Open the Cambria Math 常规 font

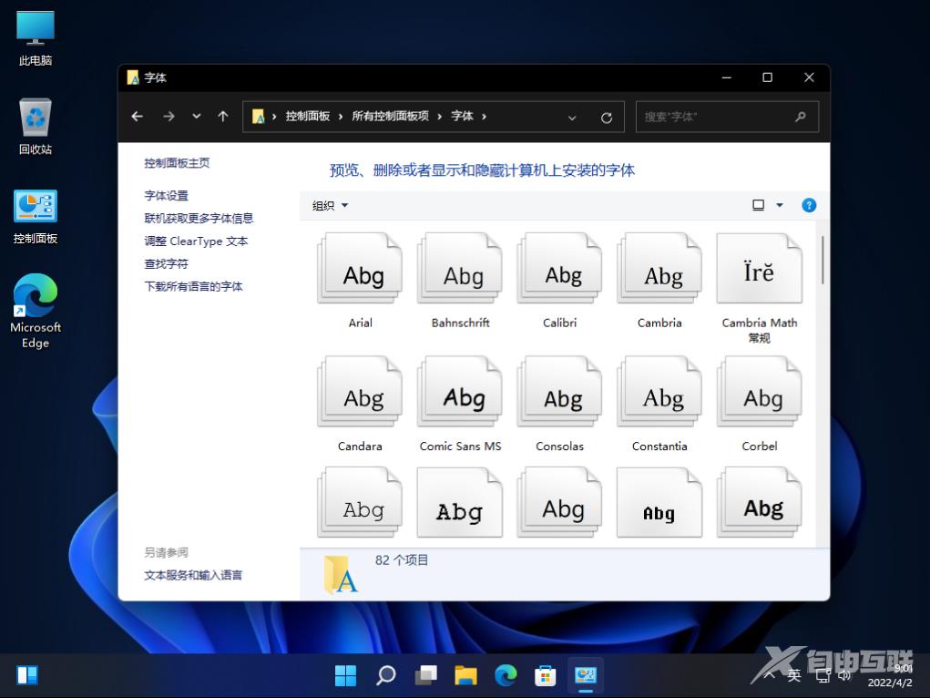click(x=759, y=268)
